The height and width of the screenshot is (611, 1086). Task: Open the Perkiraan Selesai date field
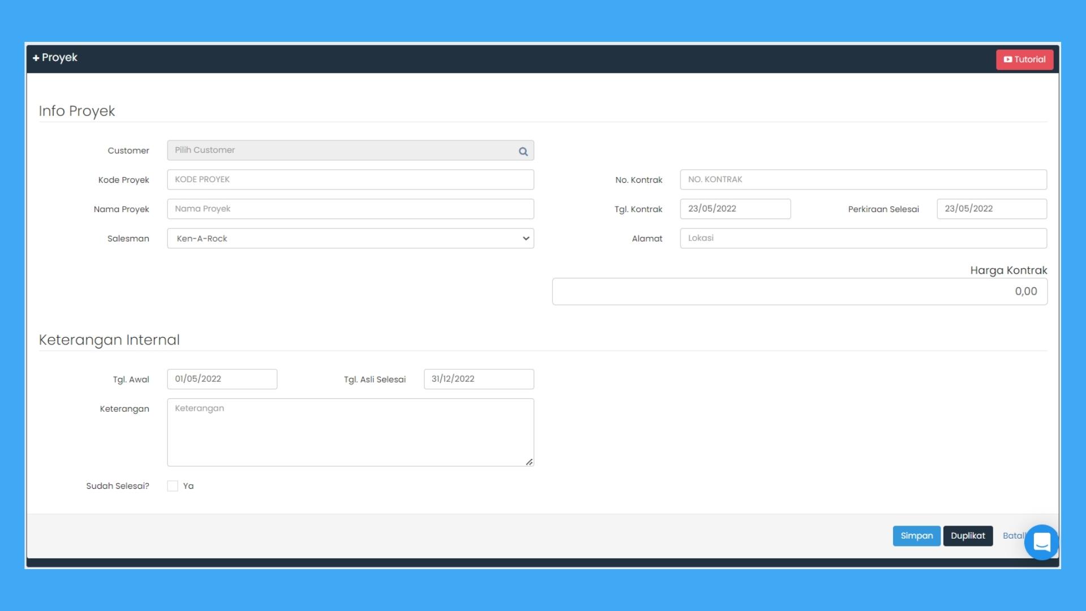point(992,209)
